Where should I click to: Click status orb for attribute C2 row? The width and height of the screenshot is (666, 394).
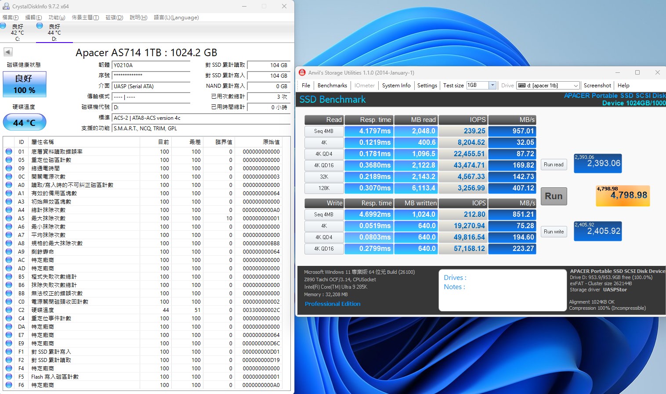point(9,310)
